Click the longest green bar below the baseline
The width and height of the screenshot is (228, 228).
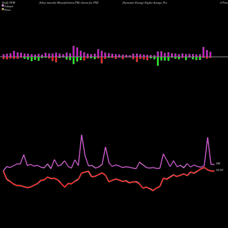click(x=158, y=61)
